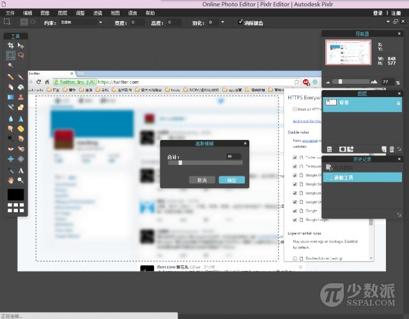Click the Gaussian blur amount slider handle
The image size is (409, 319).
coord(180,163)
